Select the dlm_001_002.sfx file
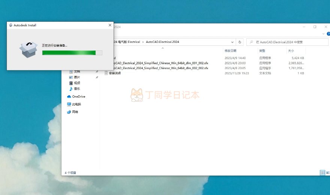 pos(161,63)
